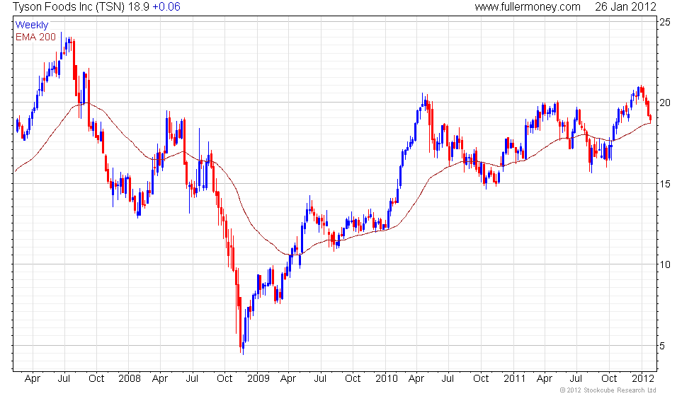Click the '26 Jan 2012' date
The image size is (694, 396).
(x=625, y=6)
